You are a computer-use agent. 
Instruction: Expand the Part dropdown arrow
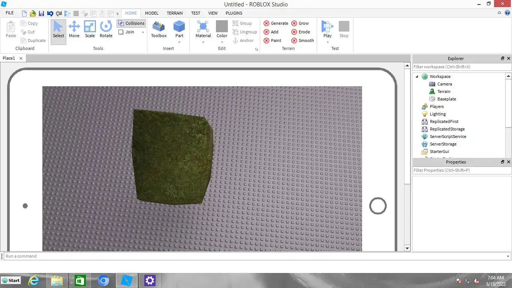point(179,42)
